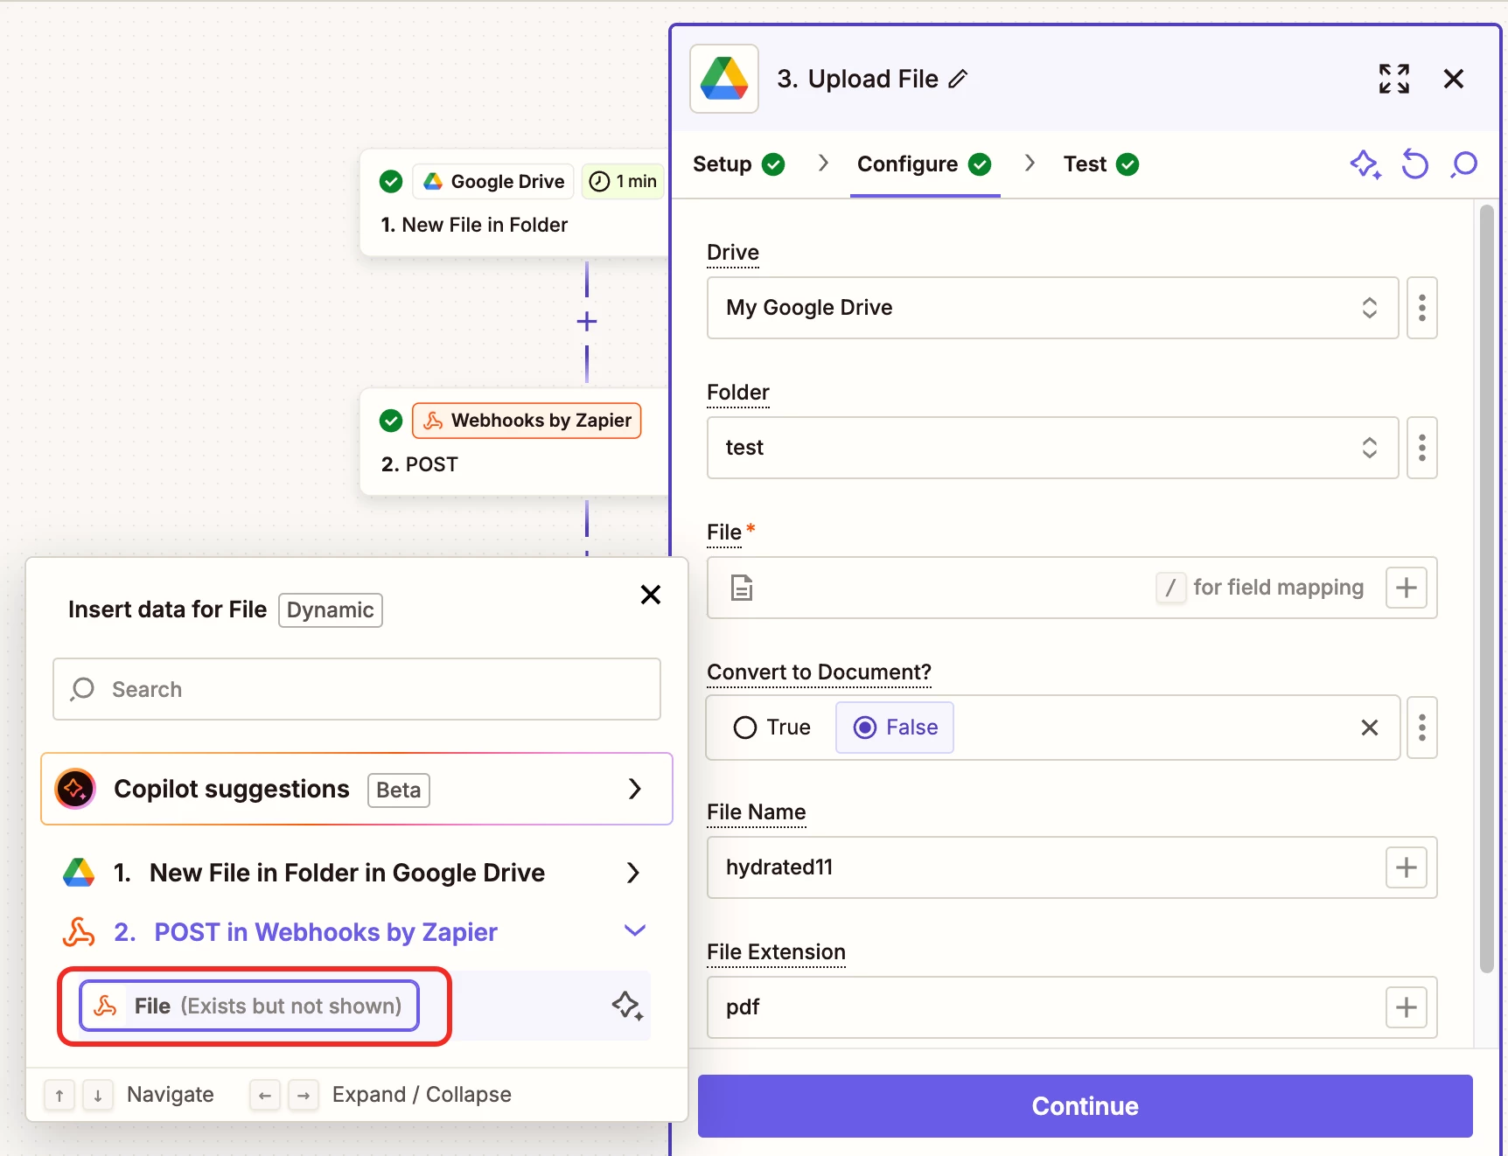This screenshot has width=1508, height=1156.
Task: Click plus button in File field
Action: 1407,588
